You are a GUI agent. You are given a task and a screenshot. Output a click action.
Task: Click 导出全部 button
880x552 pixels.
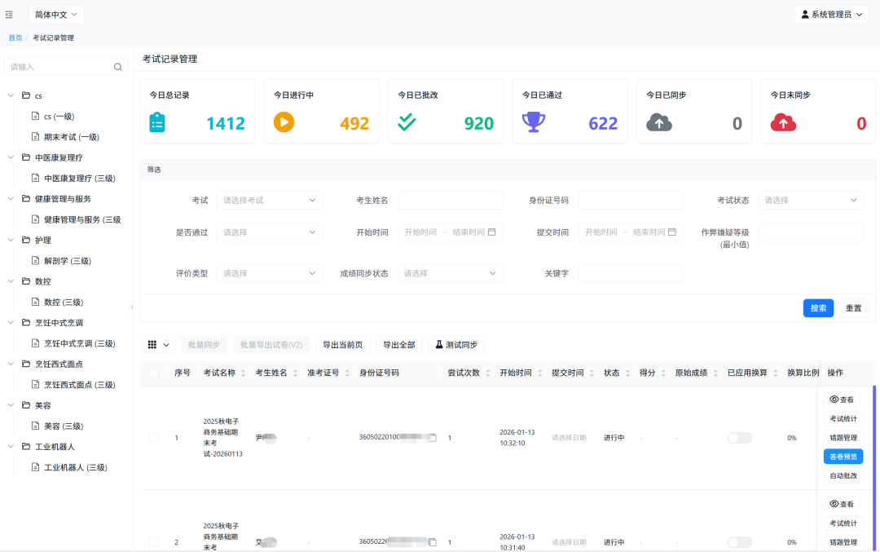coord(399,345)
